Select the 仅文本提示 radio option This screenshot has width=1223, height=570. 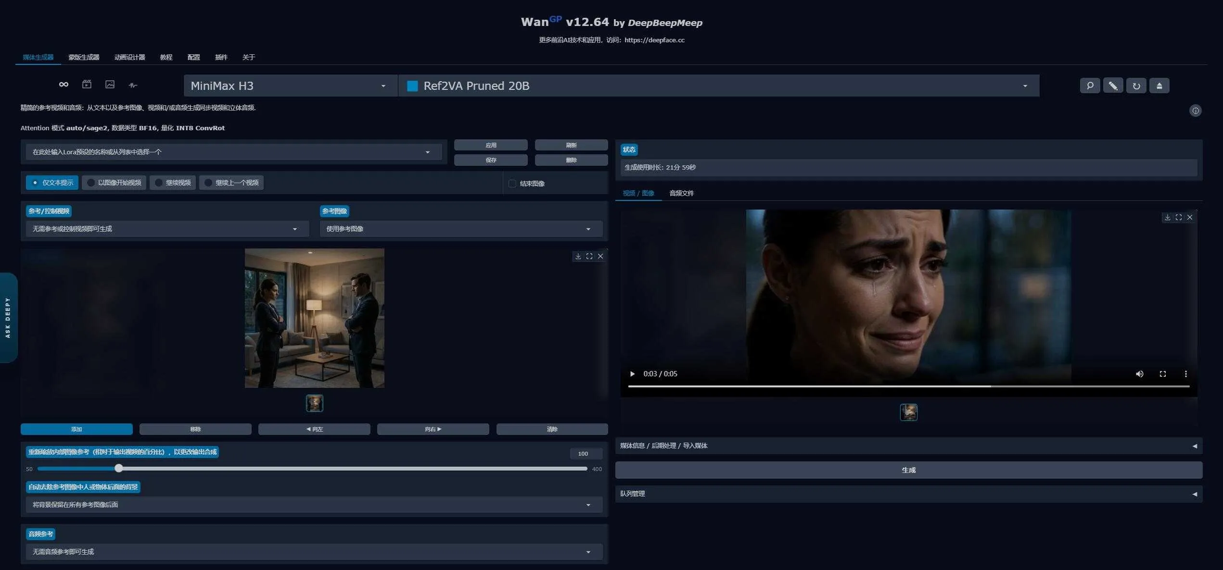pos(52,183)
